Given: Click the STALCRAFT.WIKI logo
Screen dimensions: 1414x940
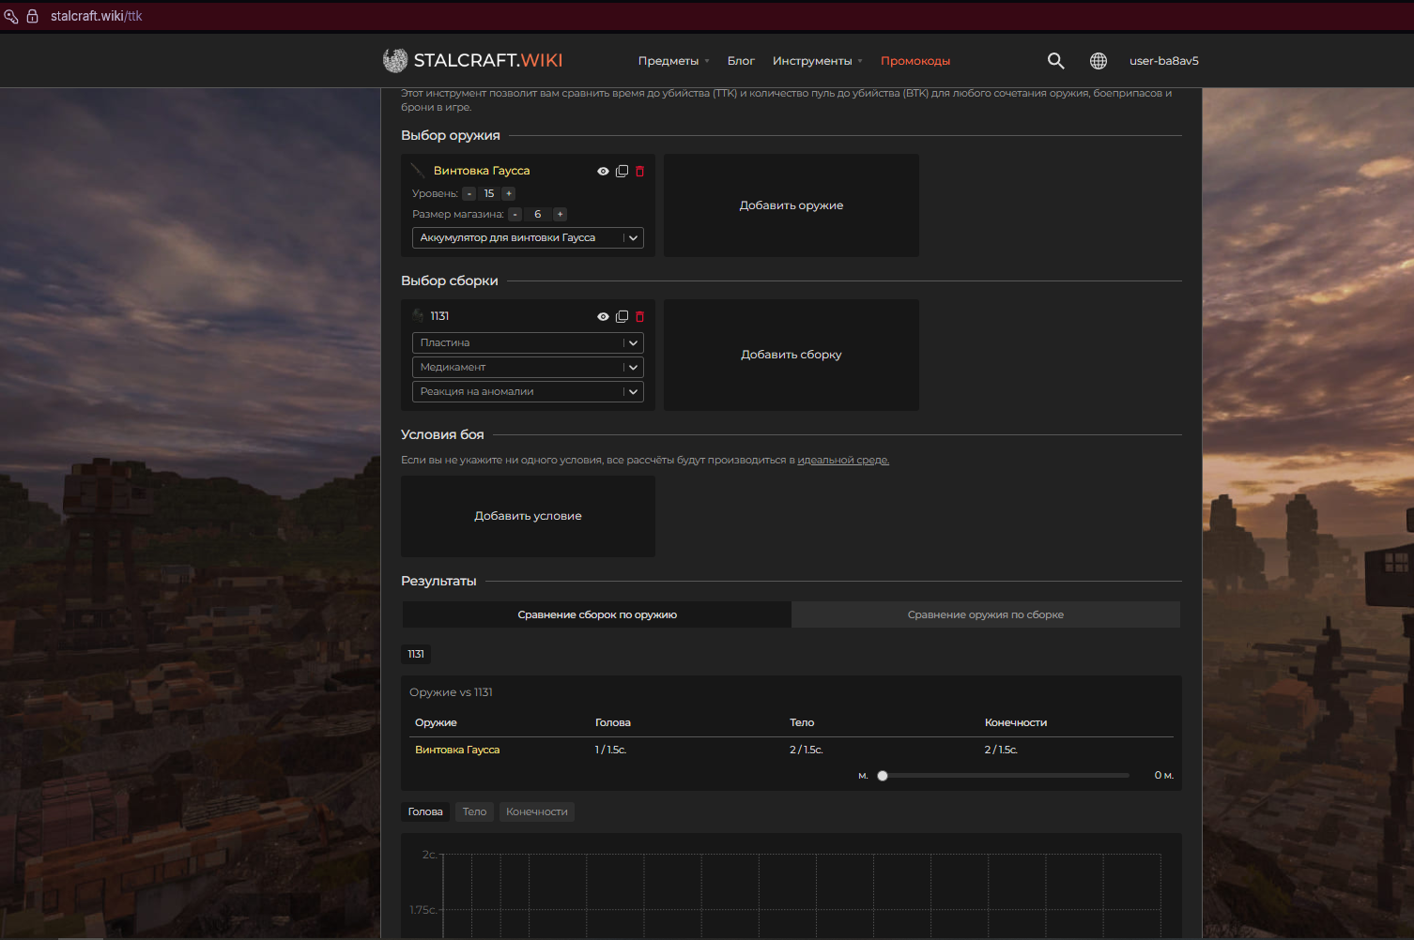Looking at the screenshot, I should pyautogui.click(x=472, y=60).
